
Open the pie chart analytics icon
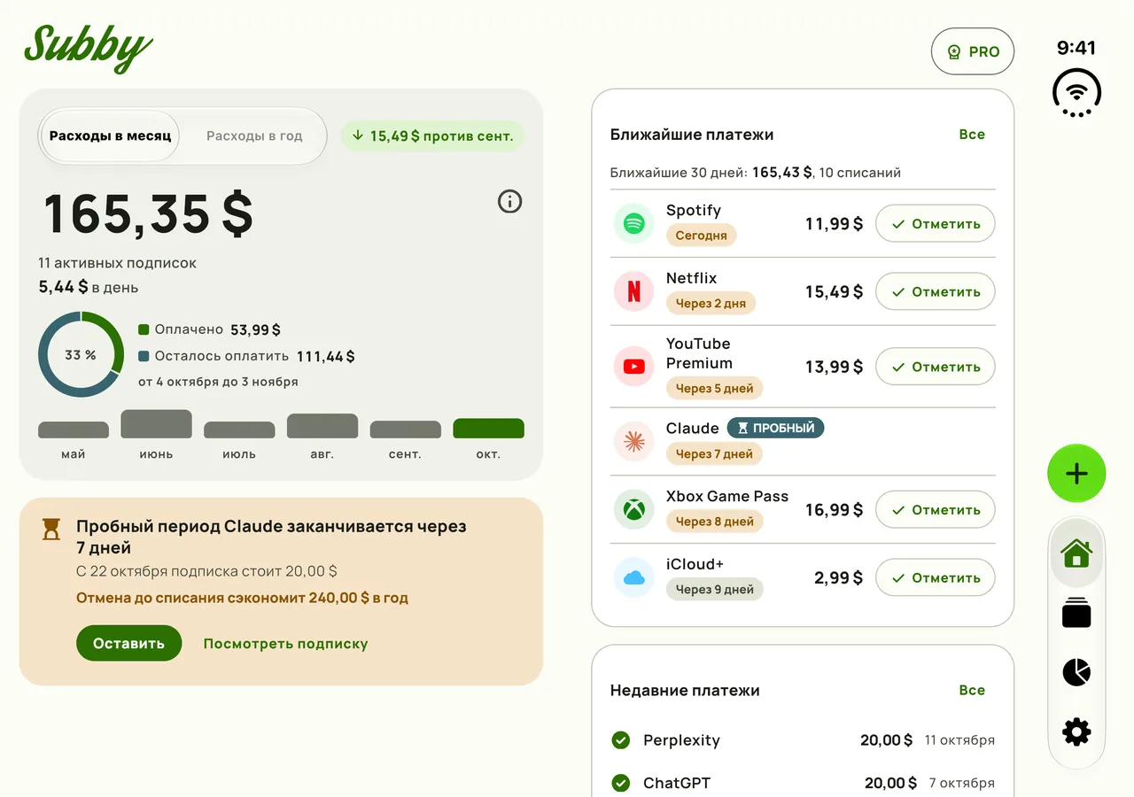click(1076, 672)
